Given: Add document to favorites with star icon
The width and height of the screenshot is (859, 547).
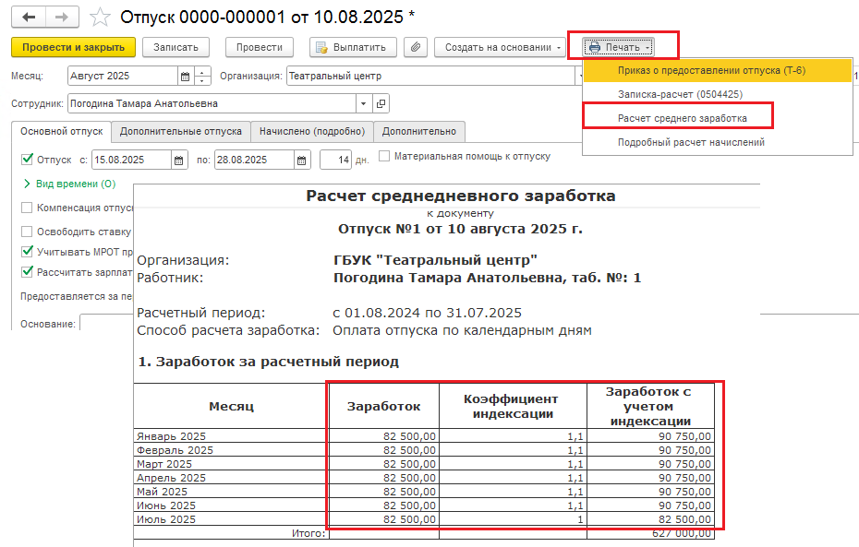Looking at the screenshot, I should [x=100, y=17].
